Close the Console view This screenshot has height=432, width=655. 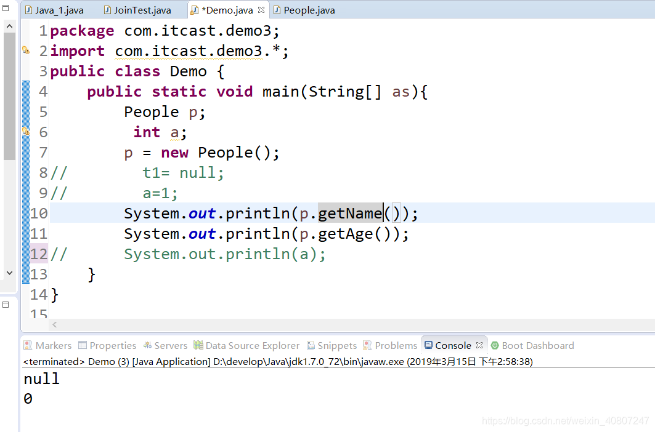pos(480,345)
